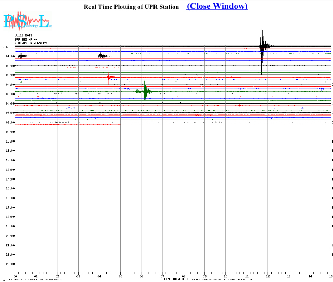333x282 pixels.
Task: Click the small red seismic event burst
Action: [108, 78]
